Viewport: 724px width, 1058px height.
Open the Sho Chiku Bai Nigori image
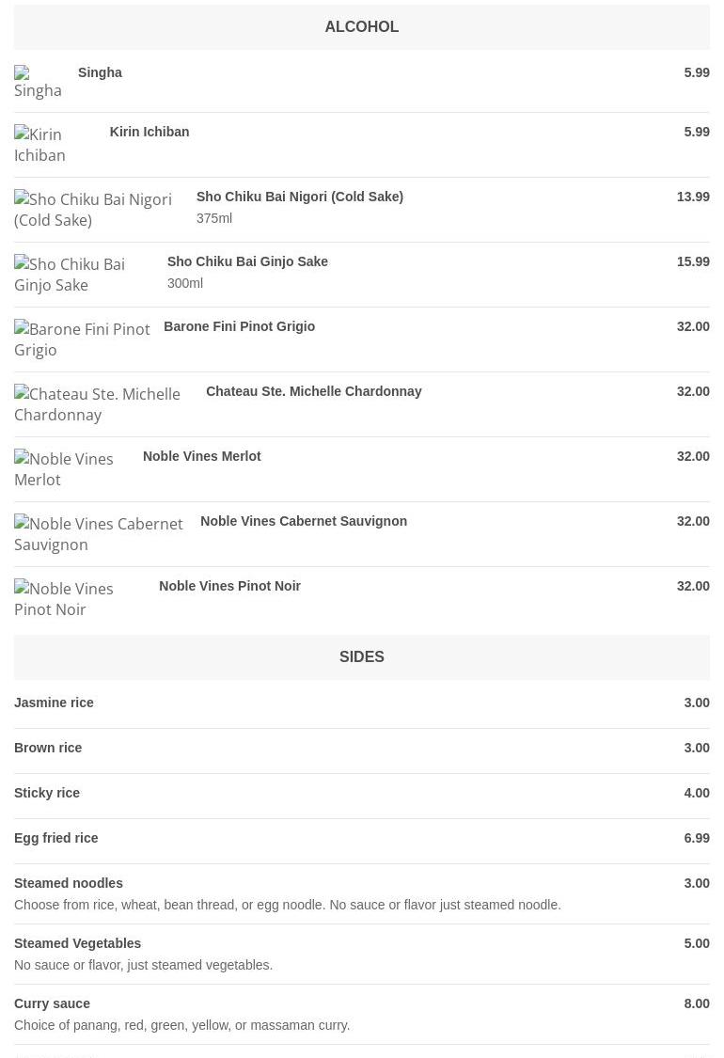(93, 209)
